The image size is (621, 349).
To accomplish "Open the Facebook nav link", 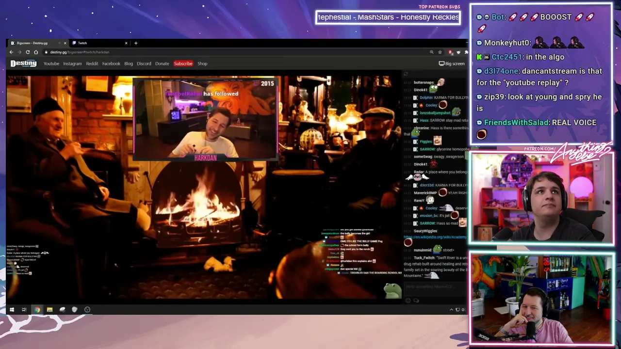I will (x=111, y=63).
